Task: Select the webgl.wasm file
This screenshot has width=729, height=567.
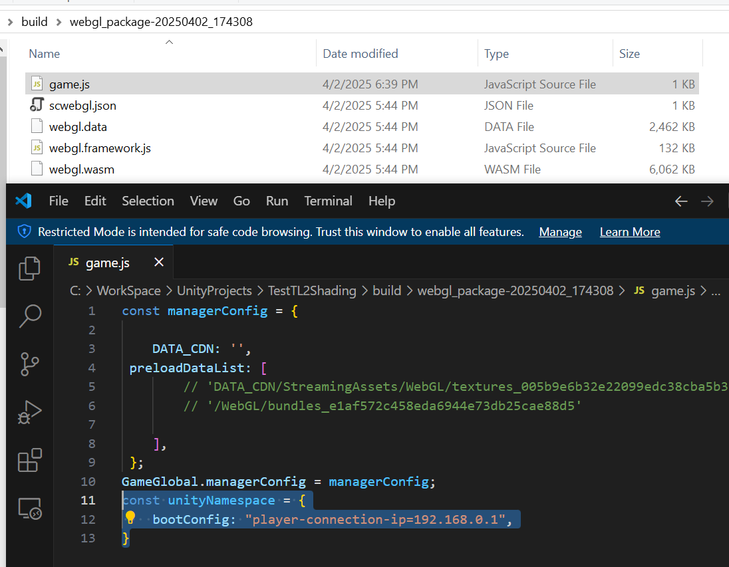Action: [x=81, y=170]
